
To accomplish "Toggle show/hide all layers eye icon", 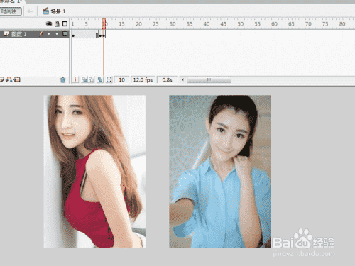I will (x=49, y=23).
